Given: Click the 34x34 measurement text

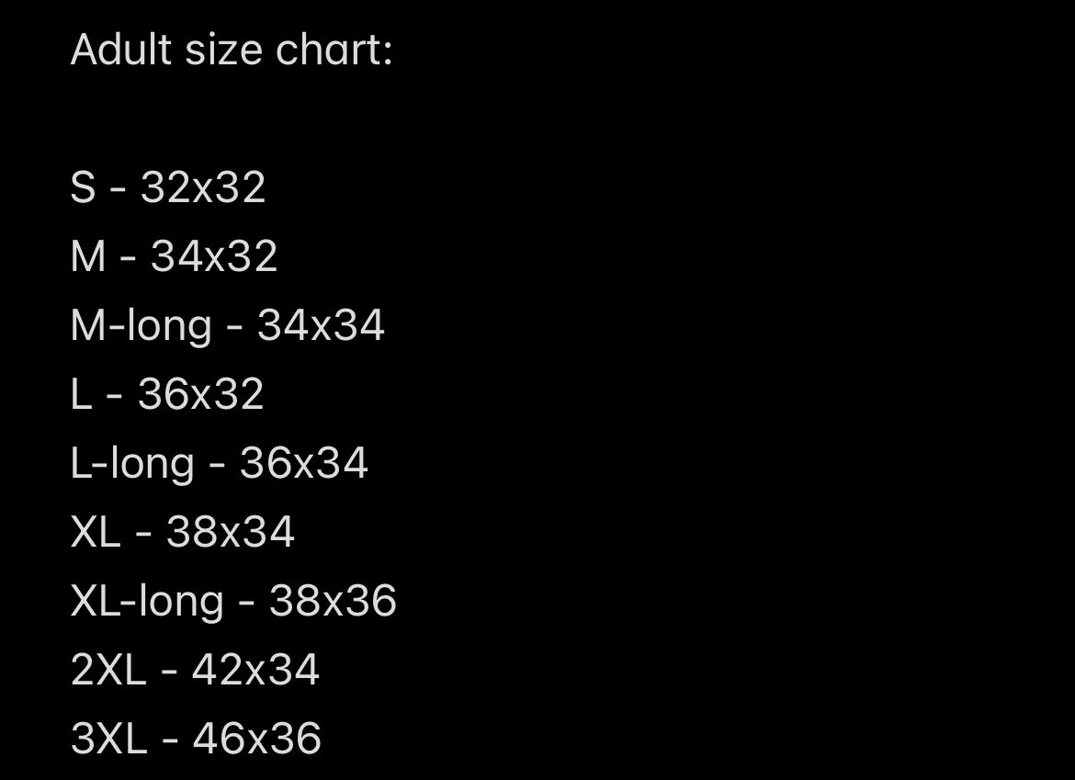Looking at the screenshot, I should (x=321, y=325).
